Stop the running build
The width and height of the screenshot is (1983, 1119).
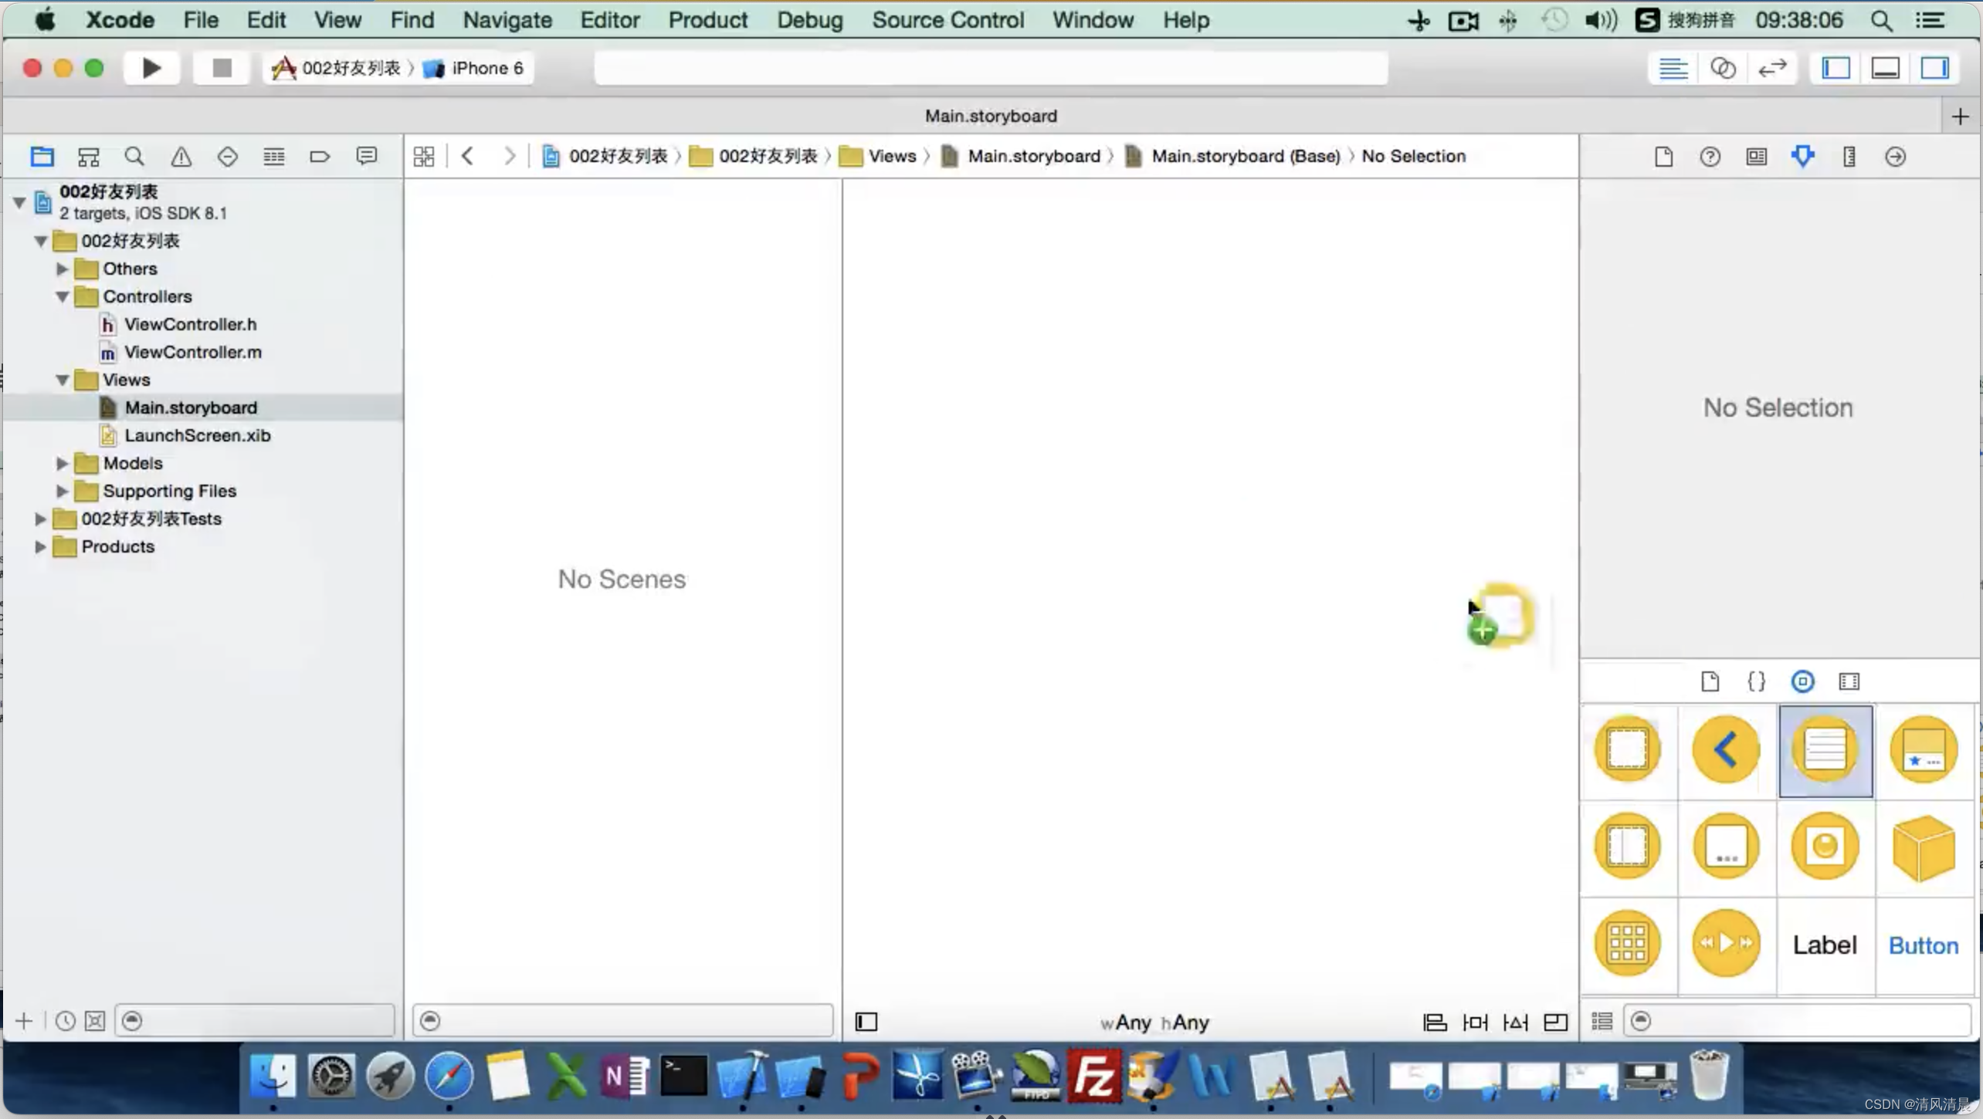pos(222,68)
